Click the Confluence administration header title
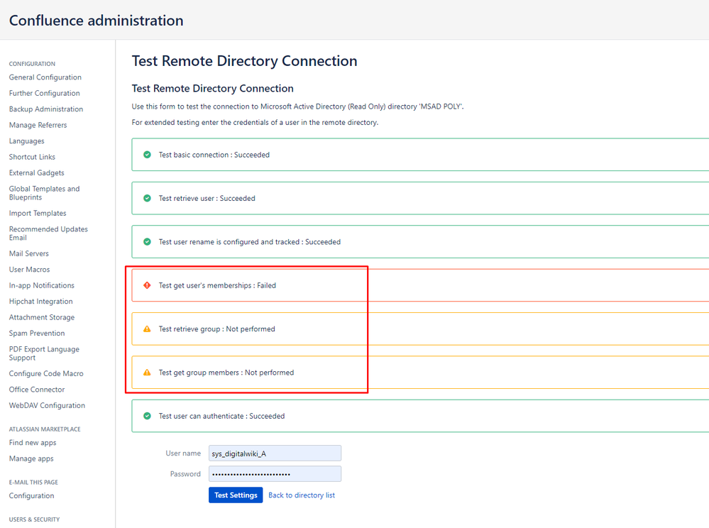Viewport: 709px width, 528px height. (x=97, y=21)
